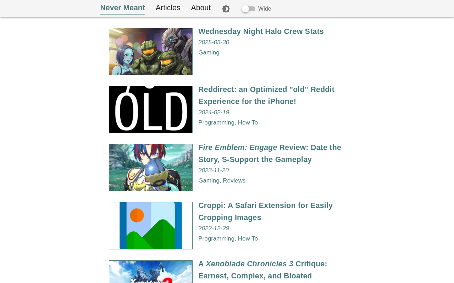Screen dimensions: 454x283
Task: Select Programming tag under Reddirect article
Action: pos(216,123)
